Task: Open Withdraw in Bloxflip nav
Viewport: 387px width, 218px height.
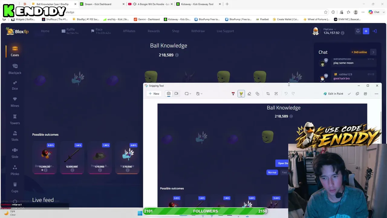Action: tap(198, 31)
